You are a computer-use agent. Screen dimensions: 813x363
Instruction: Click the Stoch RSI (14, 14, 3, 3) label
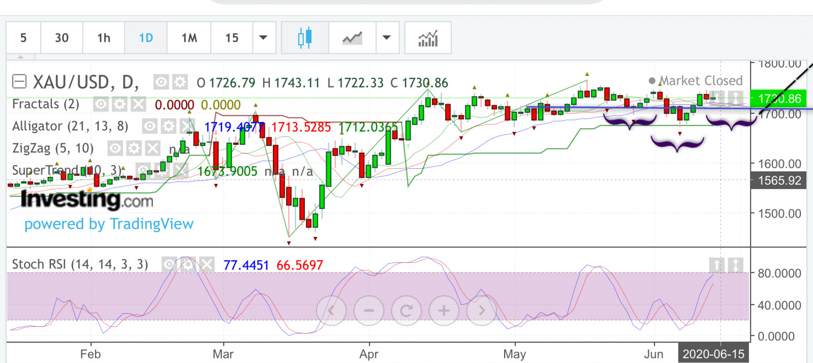click(x=80, y=264)
